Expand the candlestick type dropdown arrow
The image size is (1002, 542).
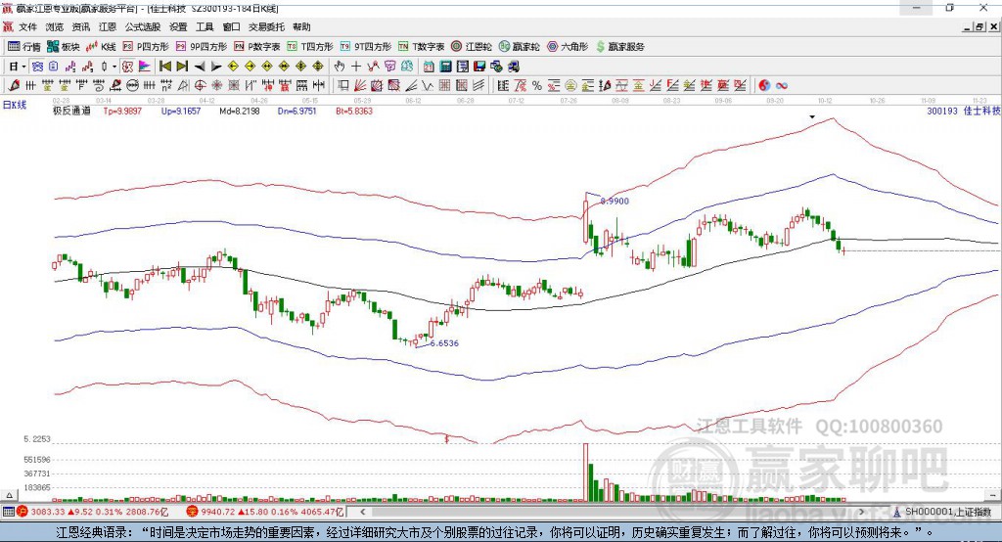click(x=114, y=67)
